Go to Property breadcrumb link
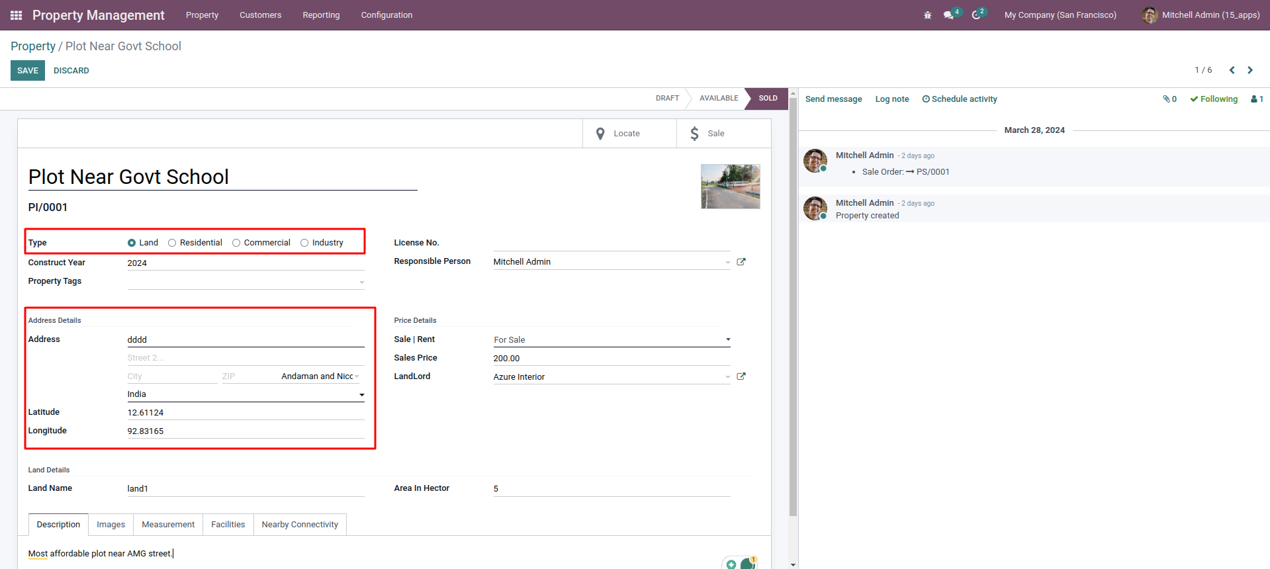 (33, 46)
